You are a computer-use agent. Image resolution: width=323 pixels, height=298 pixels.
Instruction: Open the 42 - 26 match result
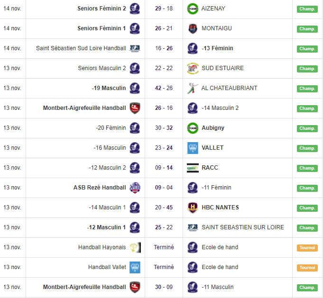tap(163, 88)
